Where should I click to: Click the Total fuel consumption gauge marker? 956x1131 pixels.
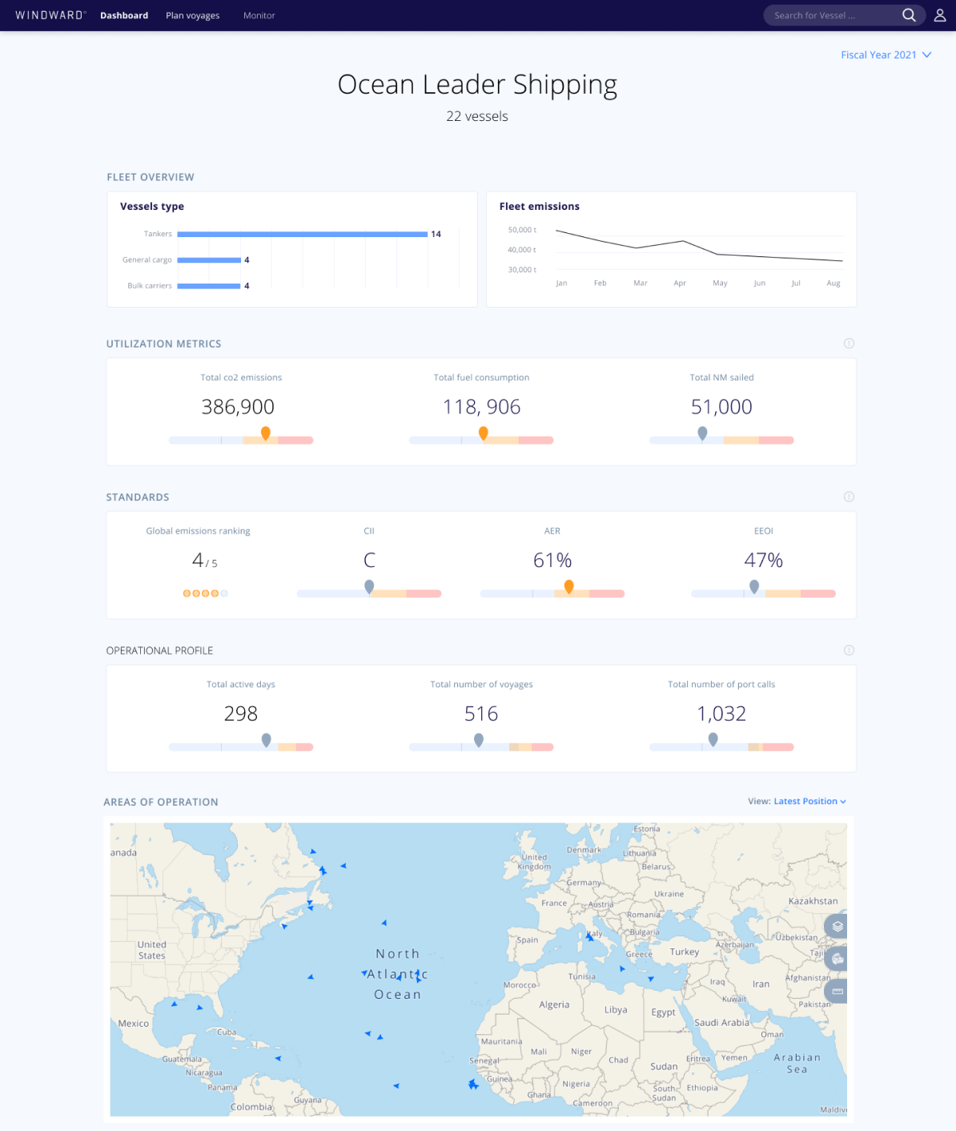click(x=484, y=433)
